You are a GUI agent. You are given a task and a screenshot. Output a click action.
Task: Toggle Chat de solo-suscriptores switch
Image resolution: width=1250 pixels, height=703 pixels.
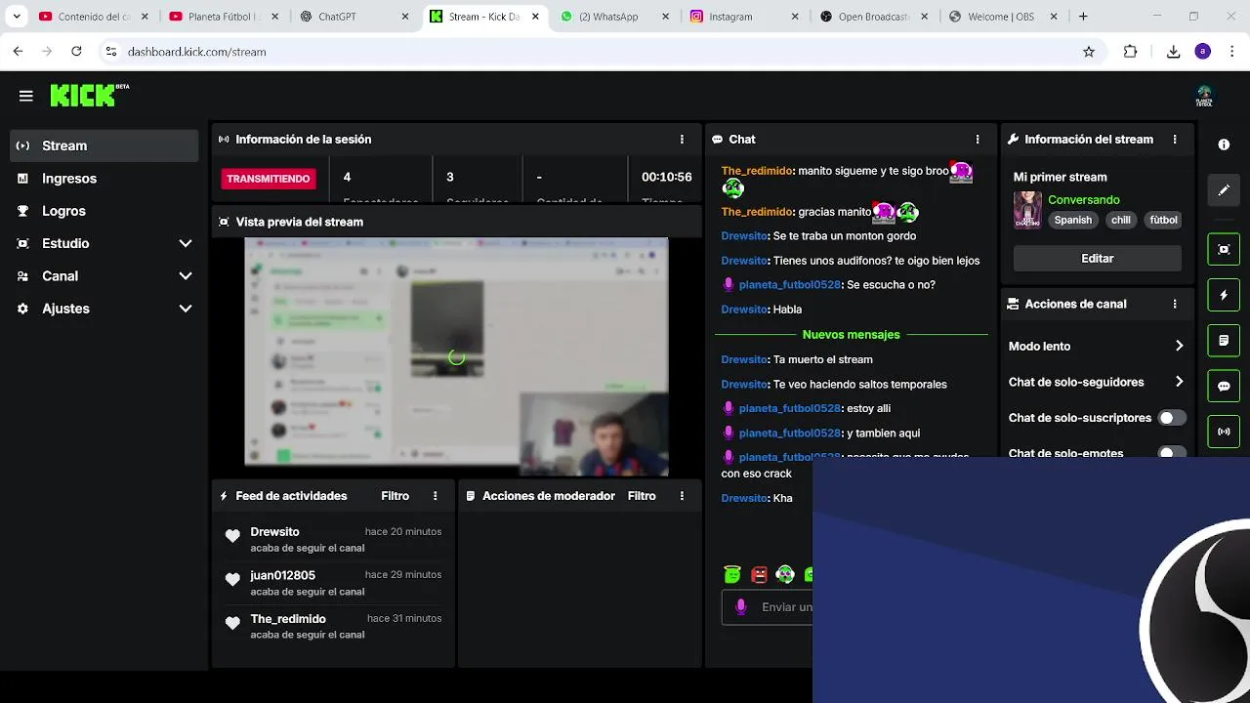coord(1172,418)
